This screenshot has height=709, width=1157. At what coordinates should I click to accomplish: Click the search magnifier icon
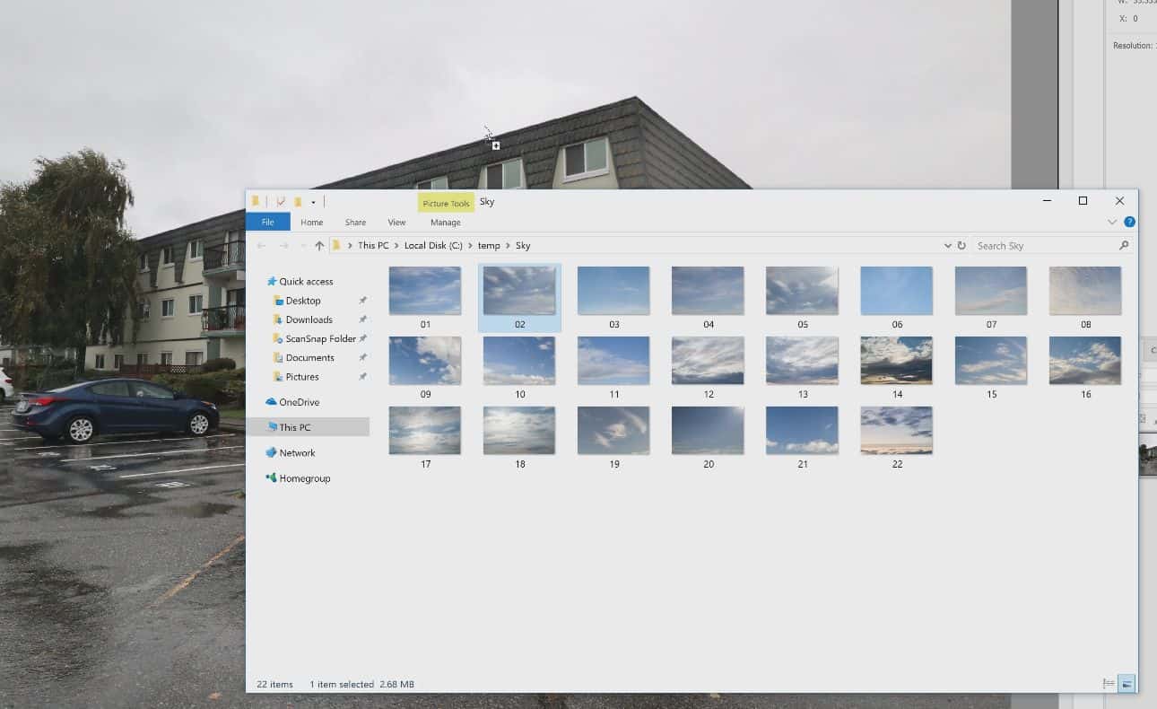pos(1124,245)
